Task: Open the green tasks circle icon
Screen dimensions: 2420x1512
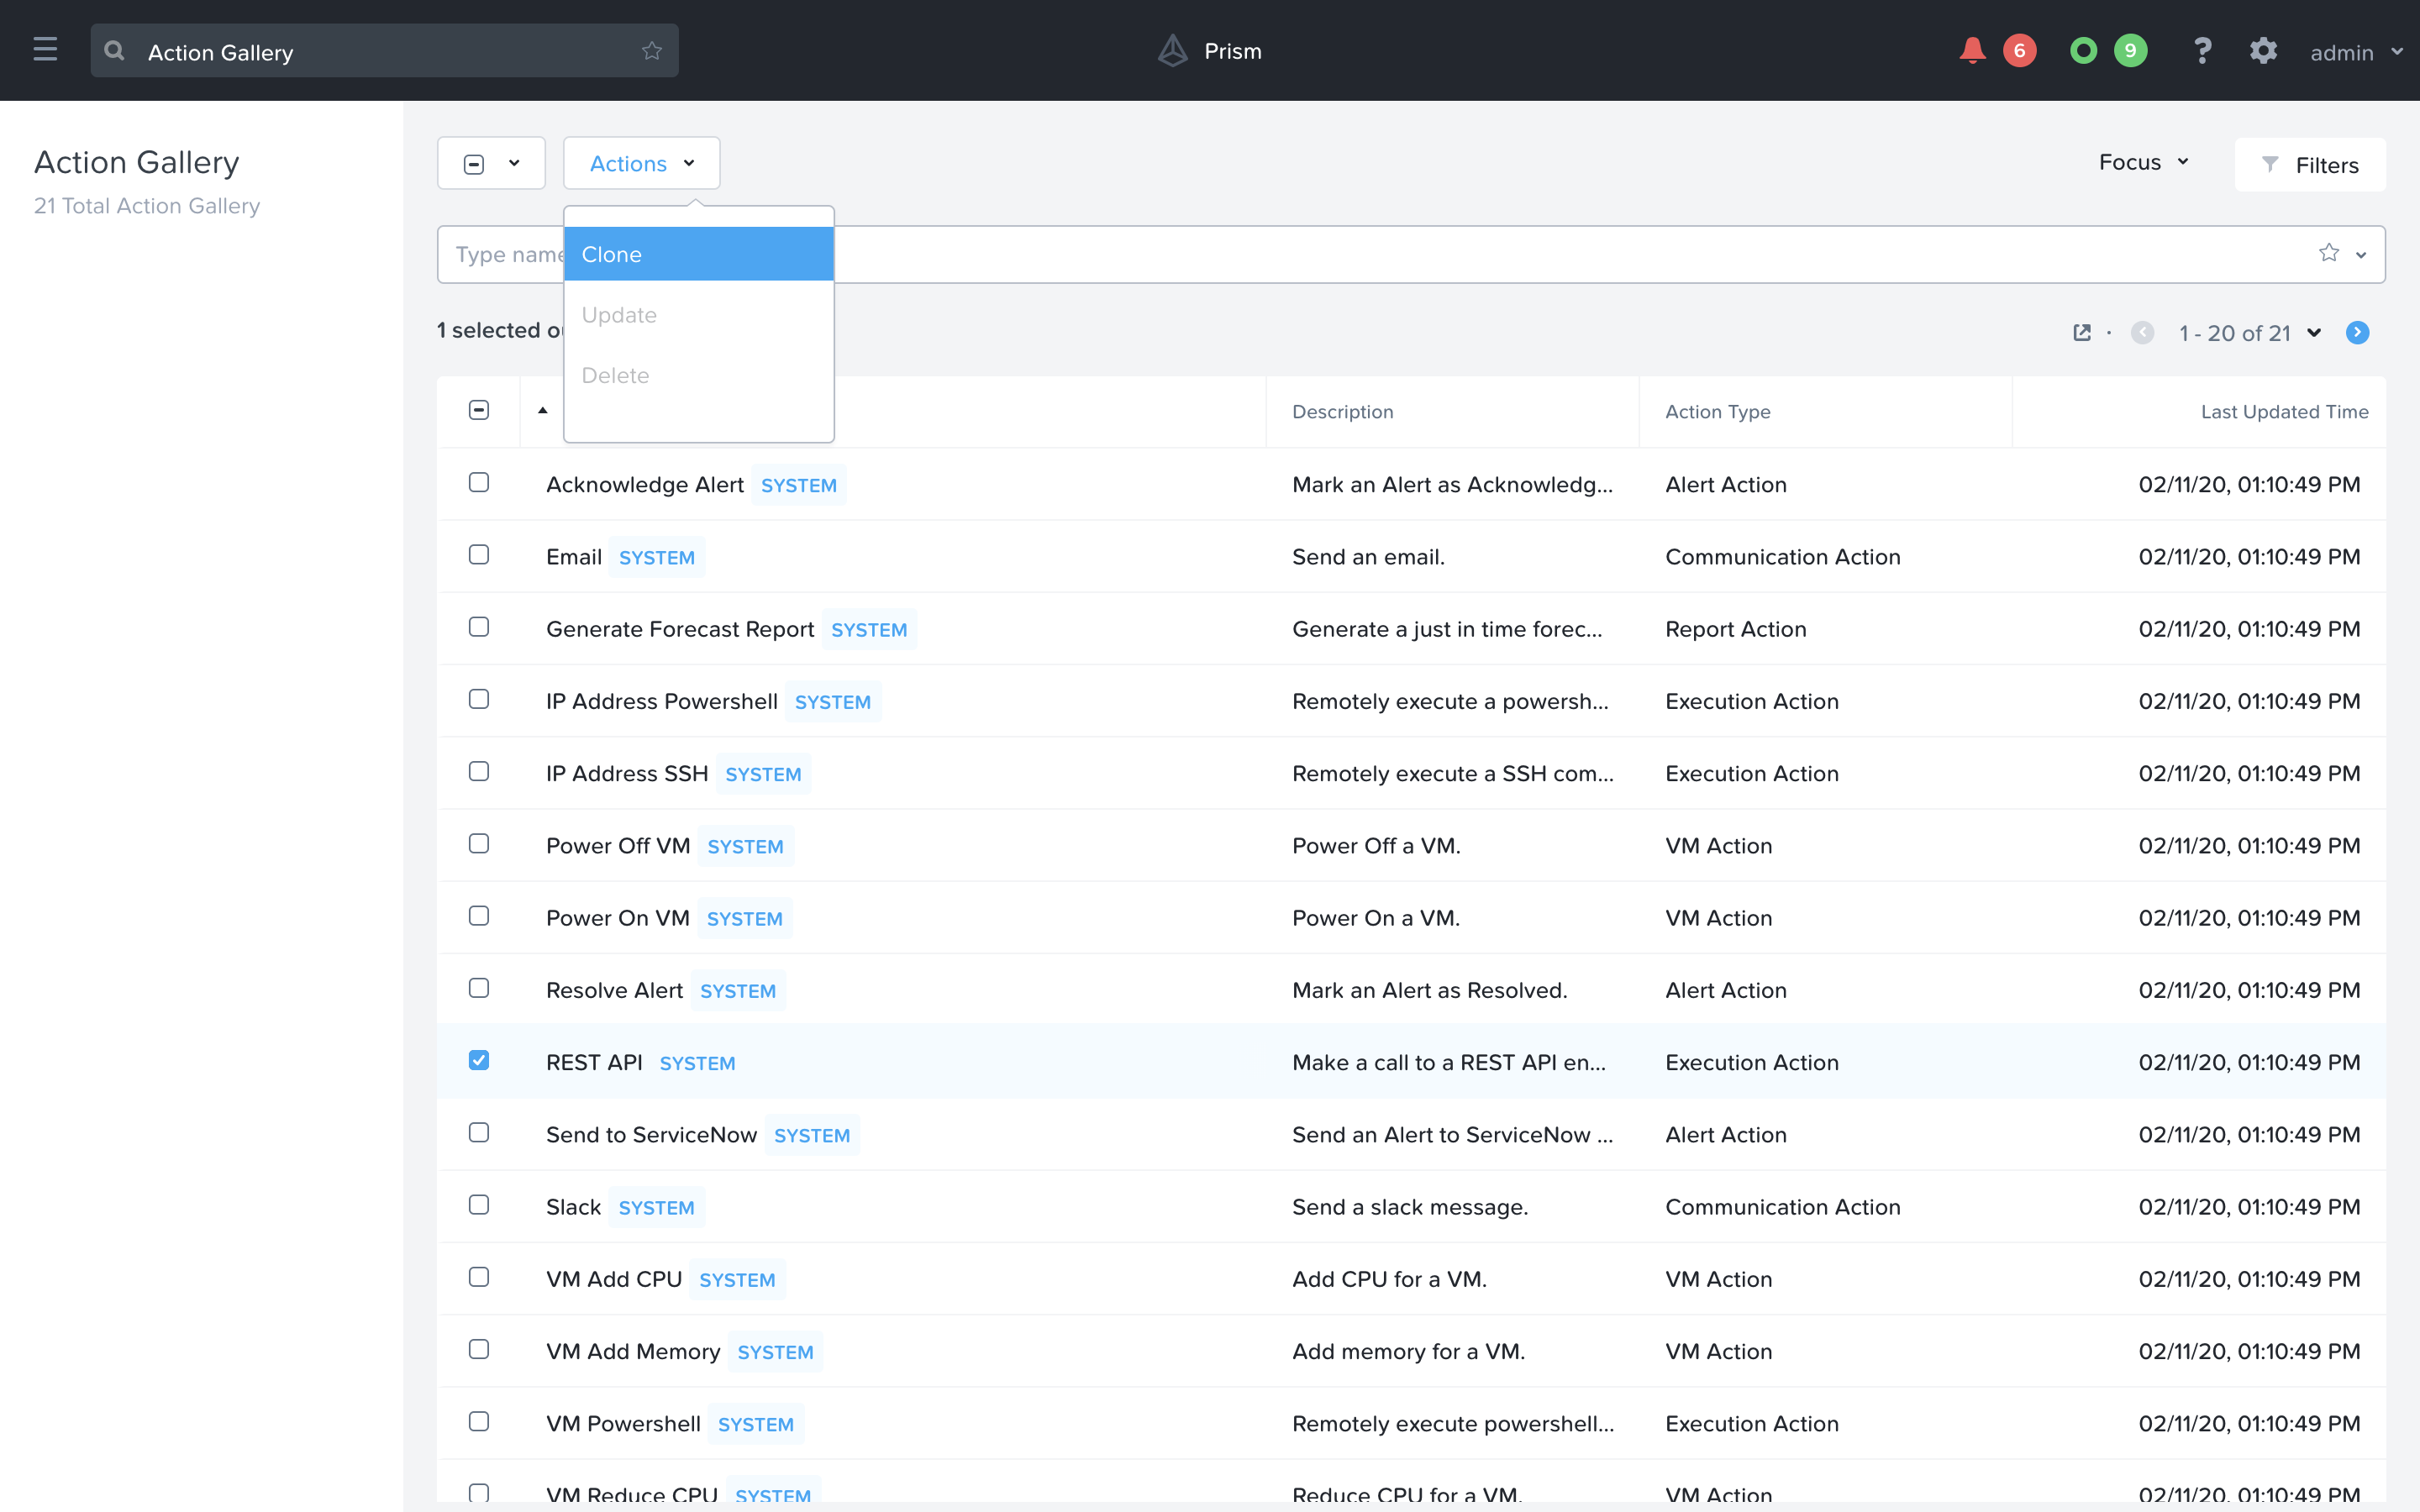Action: pyautogui.click(x=2083, y=50)
